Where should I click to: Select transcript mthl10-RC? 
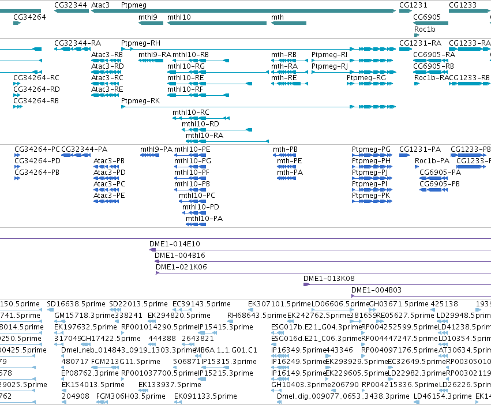tap(201, 118)
